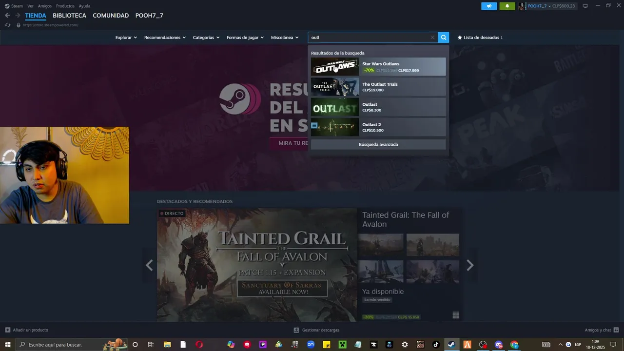
Task: Expand the Explorar dropdown
Action: [x=126, y=38]
